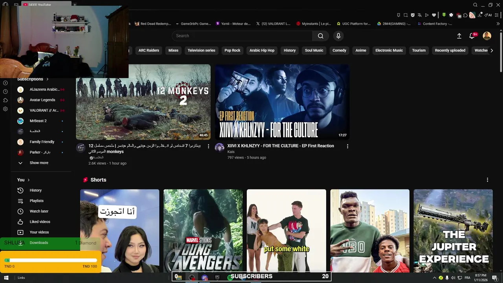Screen dimensions: 503x283
Task: Open the browser extensions puzzle icon
Action: [465, 15]
